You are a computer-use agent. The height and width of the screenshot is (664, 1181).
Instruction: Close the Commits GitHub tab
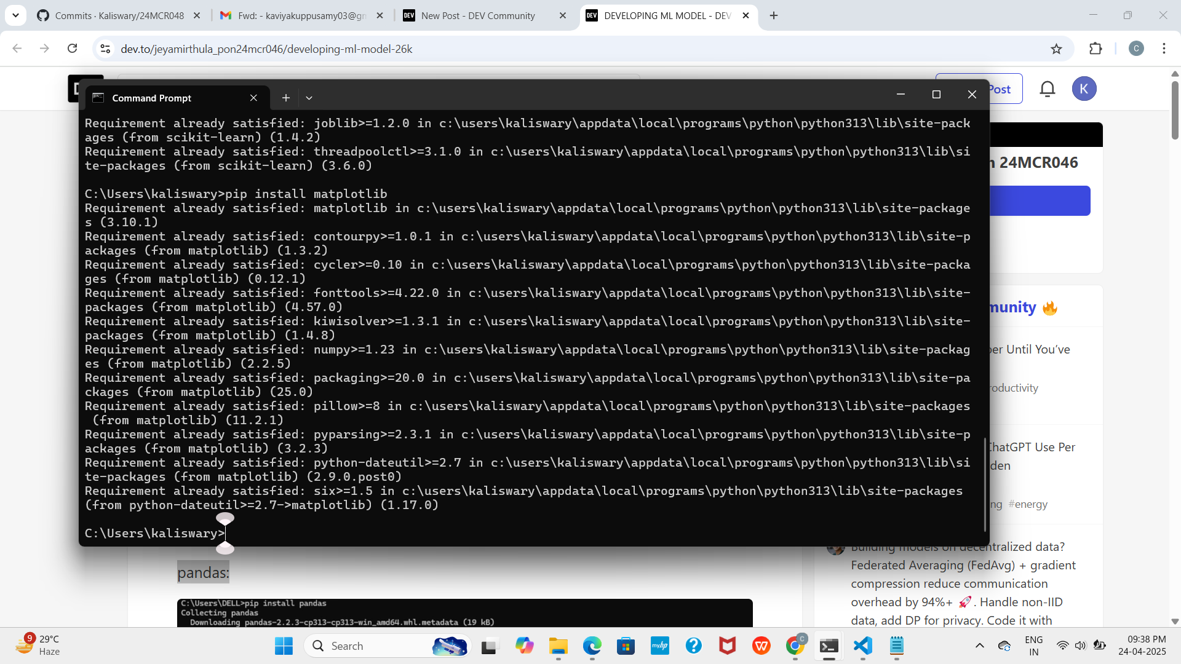point(197,16)
